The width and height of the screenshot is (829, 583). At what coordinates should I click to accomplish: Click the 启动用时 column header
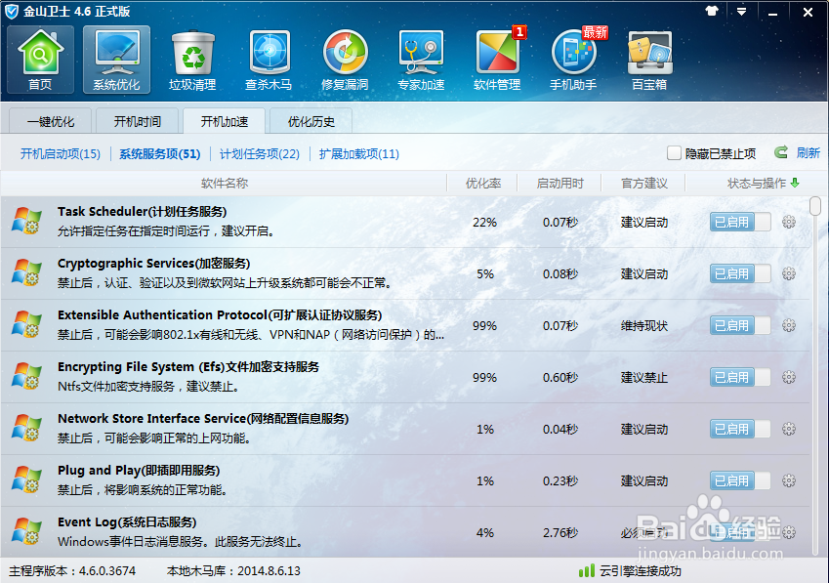pyautogui.click(x=560, y=184)
